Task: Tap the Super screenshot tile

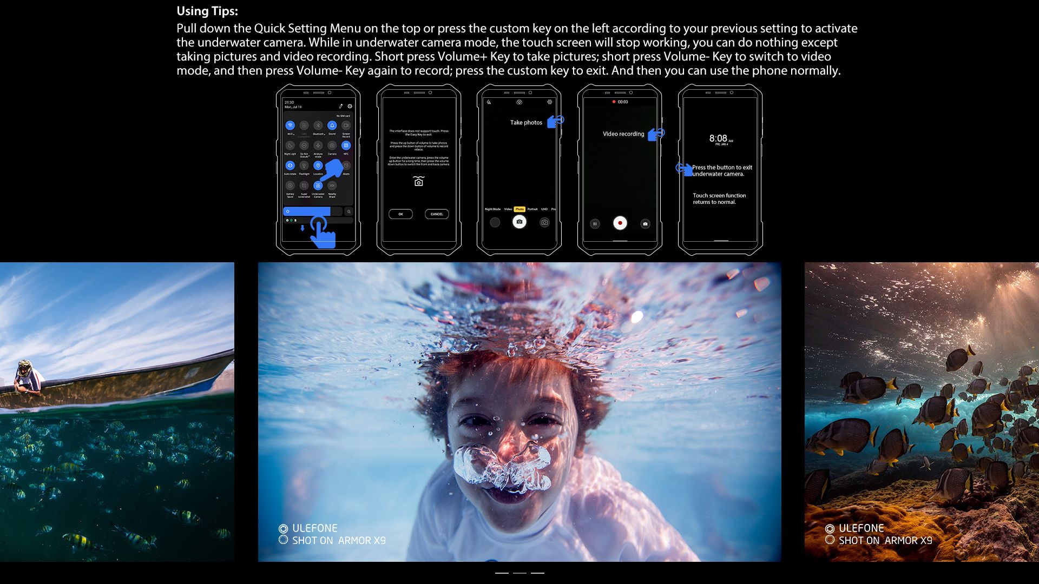Action: (x=304, y=185)
